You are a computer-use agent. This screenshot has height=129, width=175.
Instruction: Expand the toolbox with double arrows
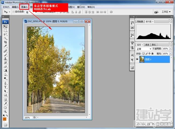click(3, 17)
